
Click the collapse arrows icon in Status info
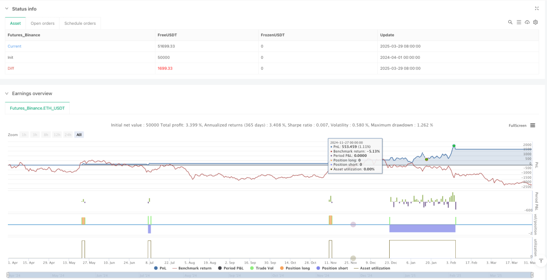tap(536, 8)
